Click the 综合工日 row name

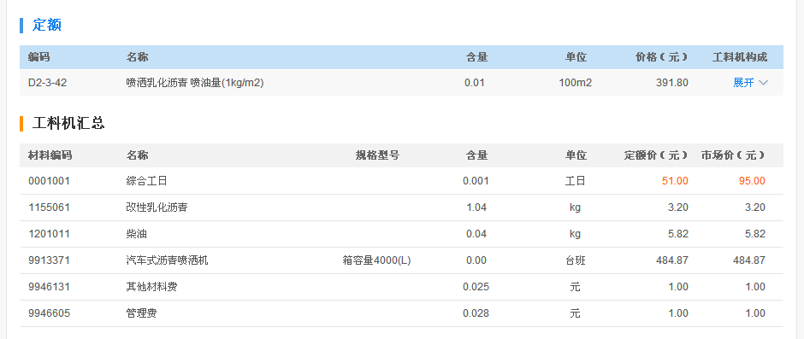(146, 181)
